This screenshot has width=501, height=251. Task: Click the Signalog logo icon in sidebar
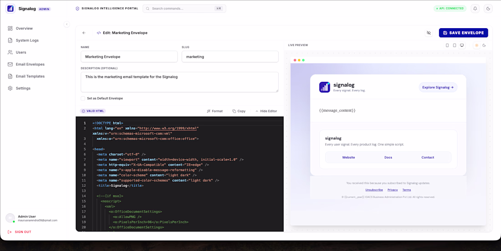pyautogui.click(x=10, y=9)
